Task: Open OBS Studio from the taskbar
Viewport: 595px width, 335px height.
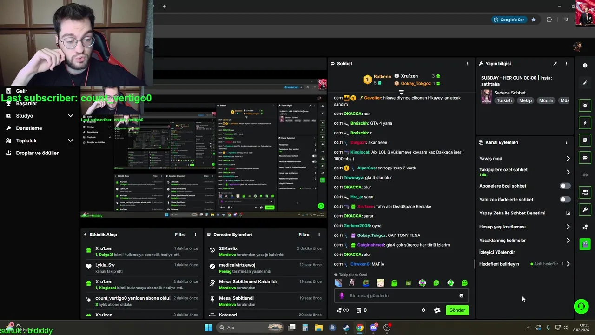Action: 387,328
